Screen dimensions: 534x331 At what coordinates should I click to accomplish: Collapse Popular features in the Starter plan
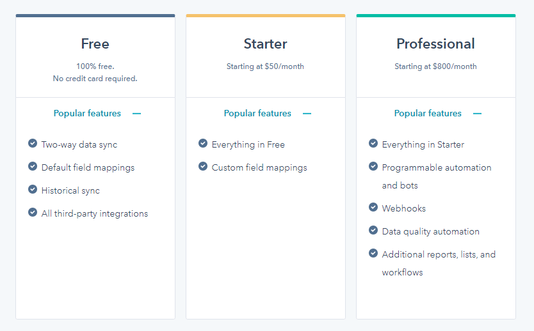(x=257, y=113)
